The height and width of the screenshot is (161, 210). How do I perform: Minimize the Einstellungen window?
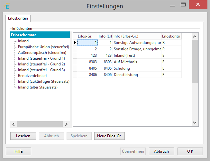point(172,5)
